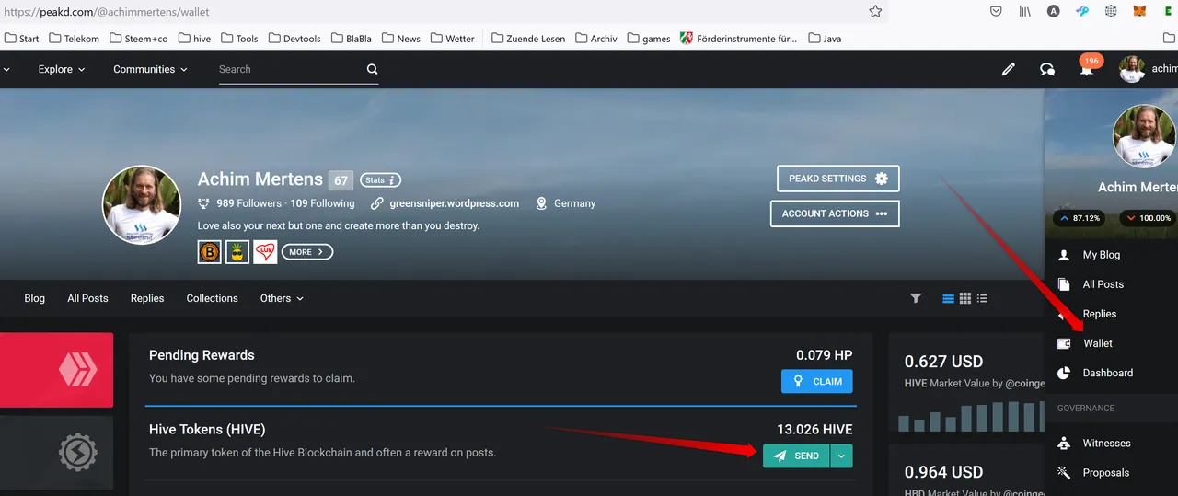Open the Stats info badge

pyautogui.click(x=380, y=179)
